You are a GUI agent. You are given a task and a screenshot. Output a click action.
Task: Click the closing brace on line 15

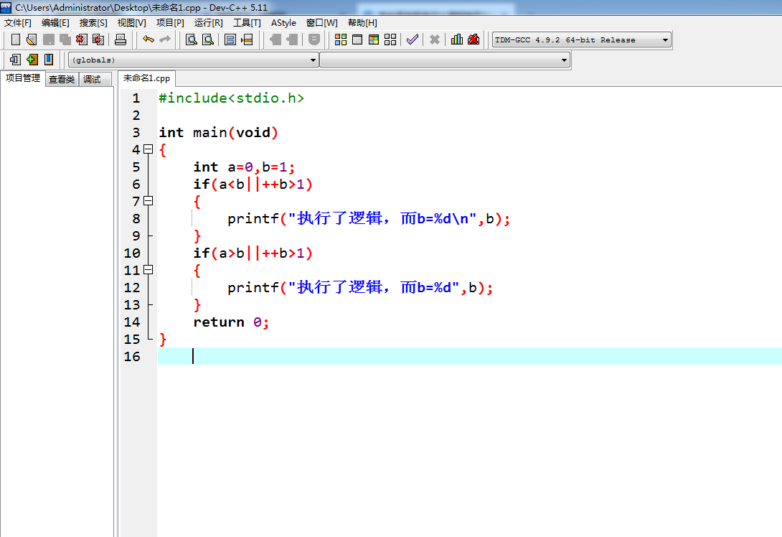[163, 340]
